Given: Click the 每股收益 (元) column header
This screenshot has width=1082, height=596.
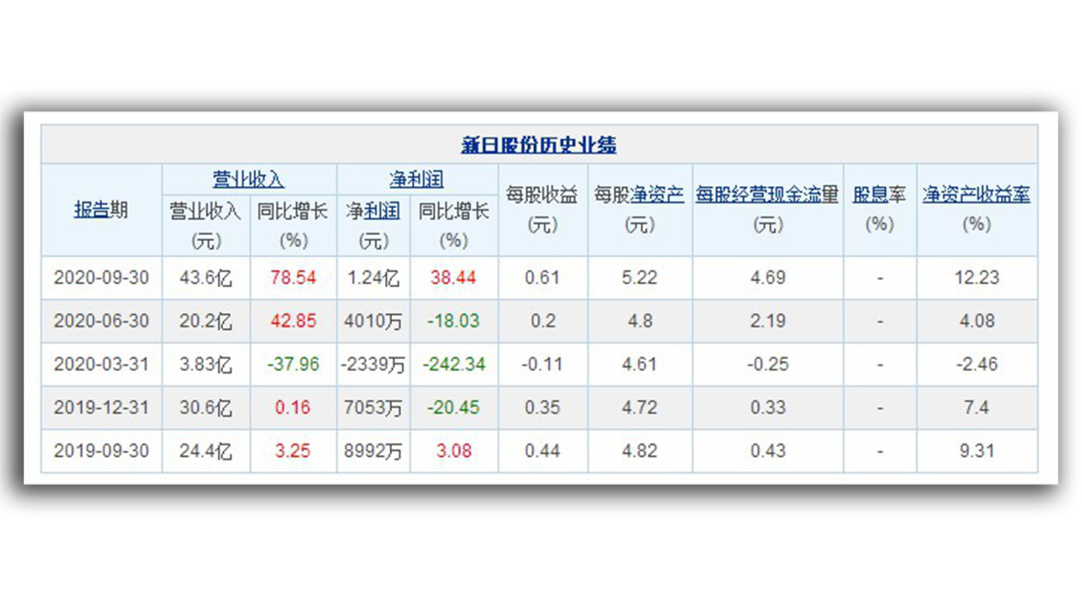Looking at the screenshot, I should [542, 209].
